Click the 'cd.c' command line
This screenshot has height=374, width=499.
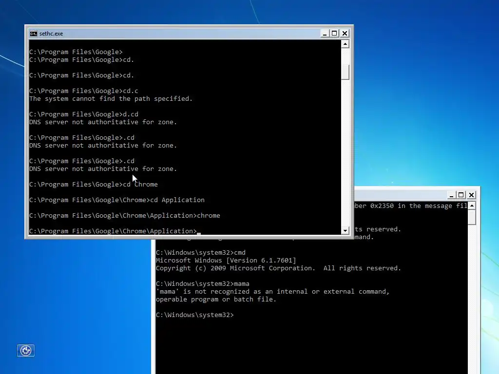point(84,91)
